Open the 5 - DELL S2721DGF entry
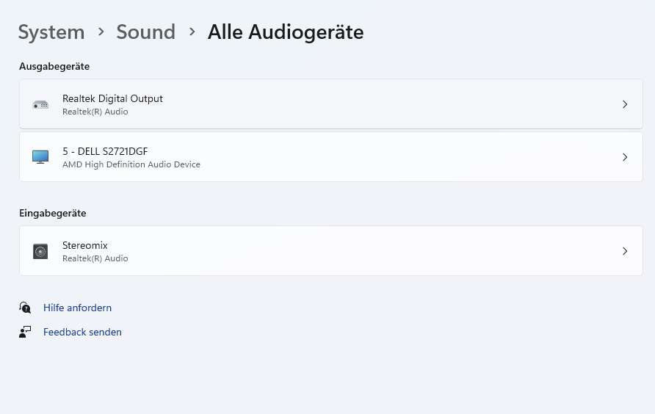The height and width of the screenshot is (414, 655). point(105,150)
